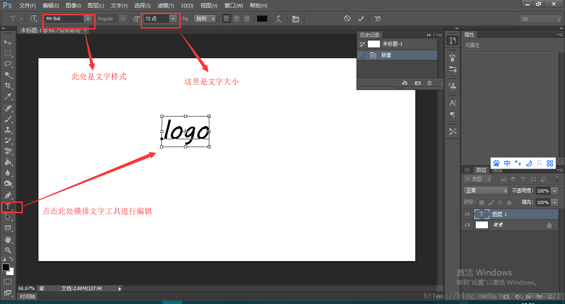Toggle lock transparent pixels
565x304 pixels.
point(481,202)
